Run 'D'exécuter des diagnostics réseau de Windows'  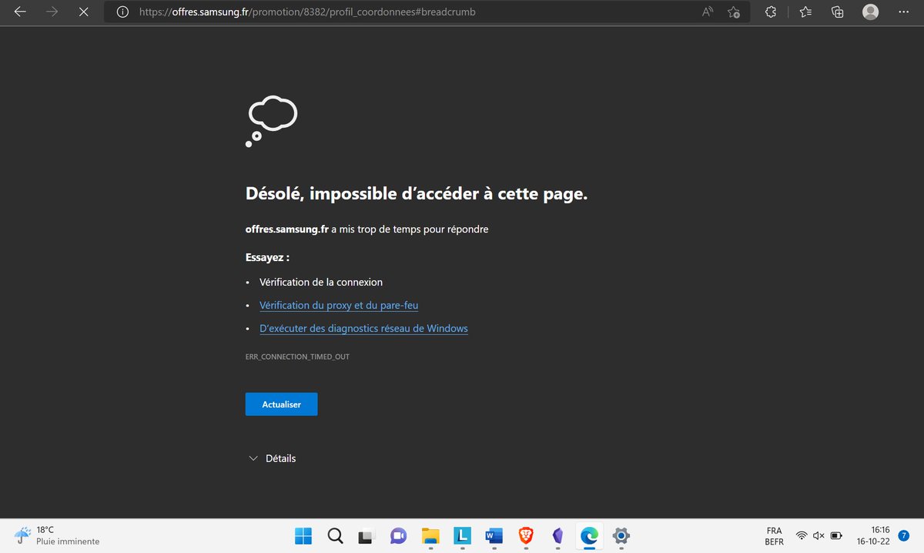(363, 328)
